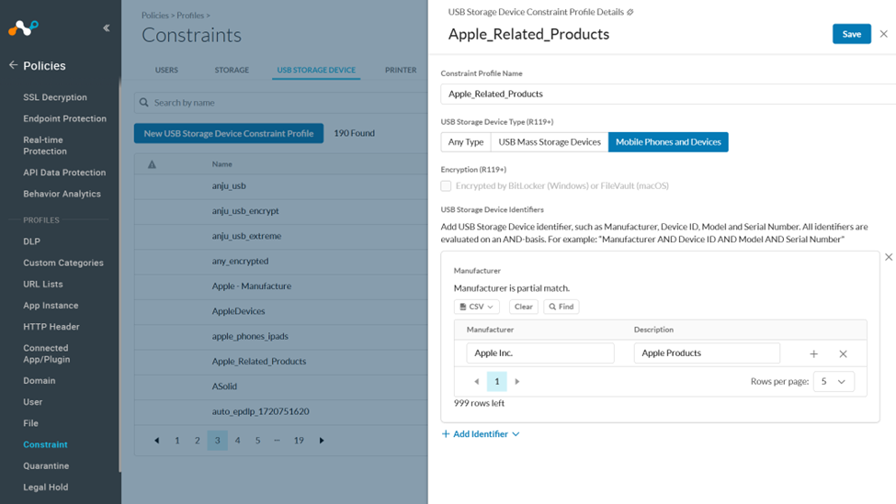Screen dimensions: 896x504
Task: Enable the BitLocker or FileVault encryption checkbox
Action: pyautogui.click(x=446, y=185)
